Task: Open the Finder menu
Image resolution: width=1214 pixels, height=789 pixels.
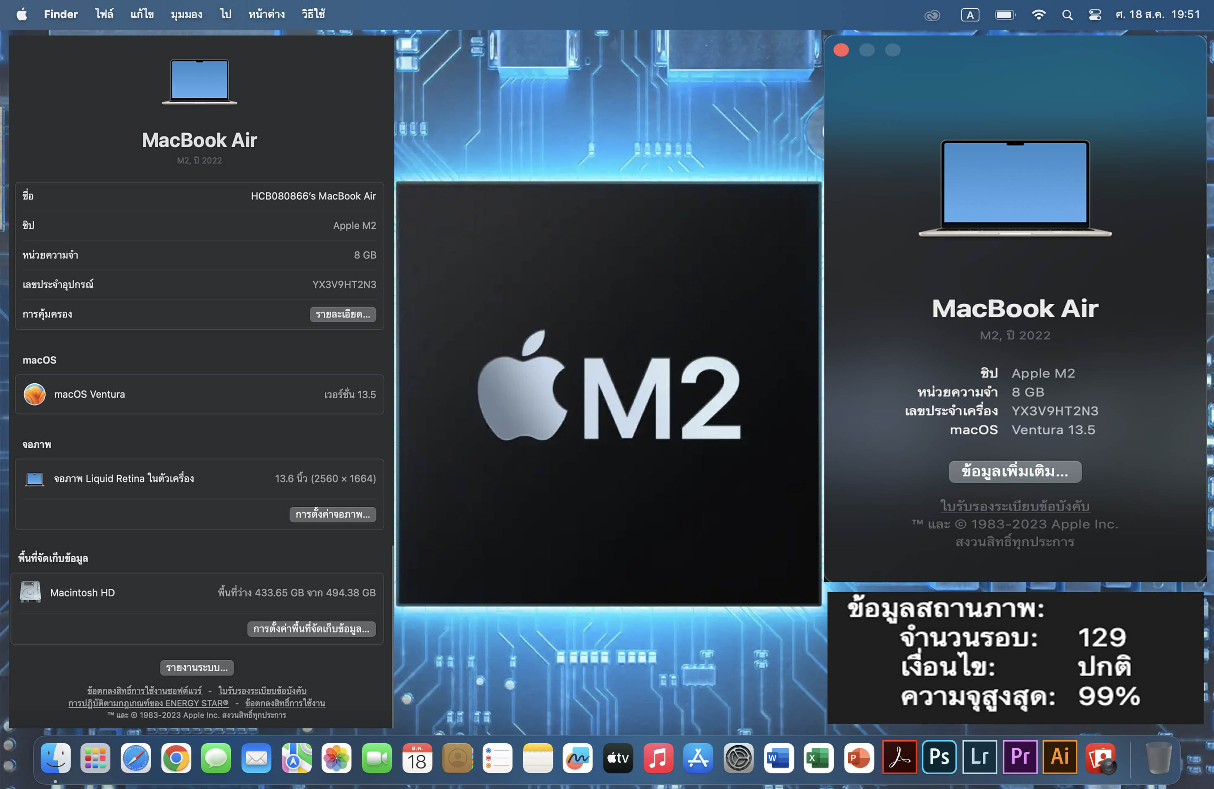Action: click(61, 14)
